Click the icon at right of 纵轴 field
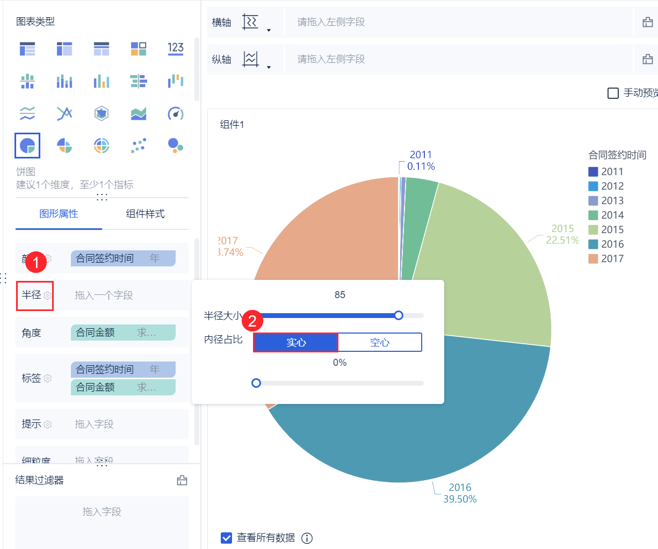This screenshot has height=549, width=658. point(648,59)
